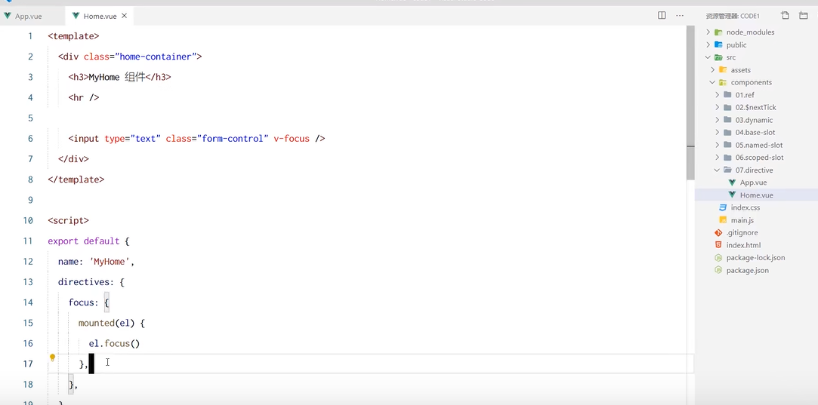Open main.js from the explorer

742,220
